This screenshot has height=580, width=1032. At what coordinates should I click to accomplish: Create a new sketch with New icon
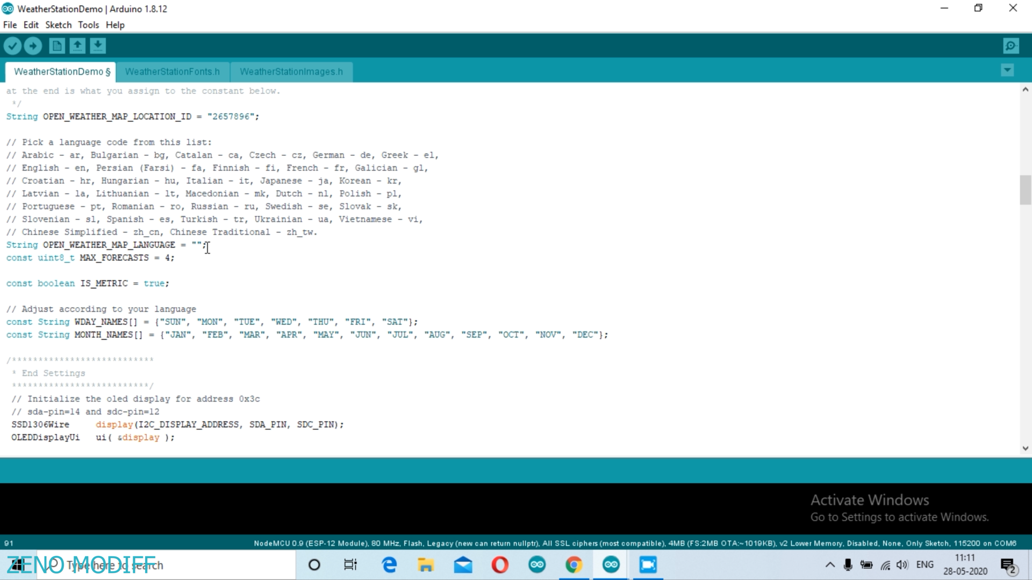tap(56, 46)
